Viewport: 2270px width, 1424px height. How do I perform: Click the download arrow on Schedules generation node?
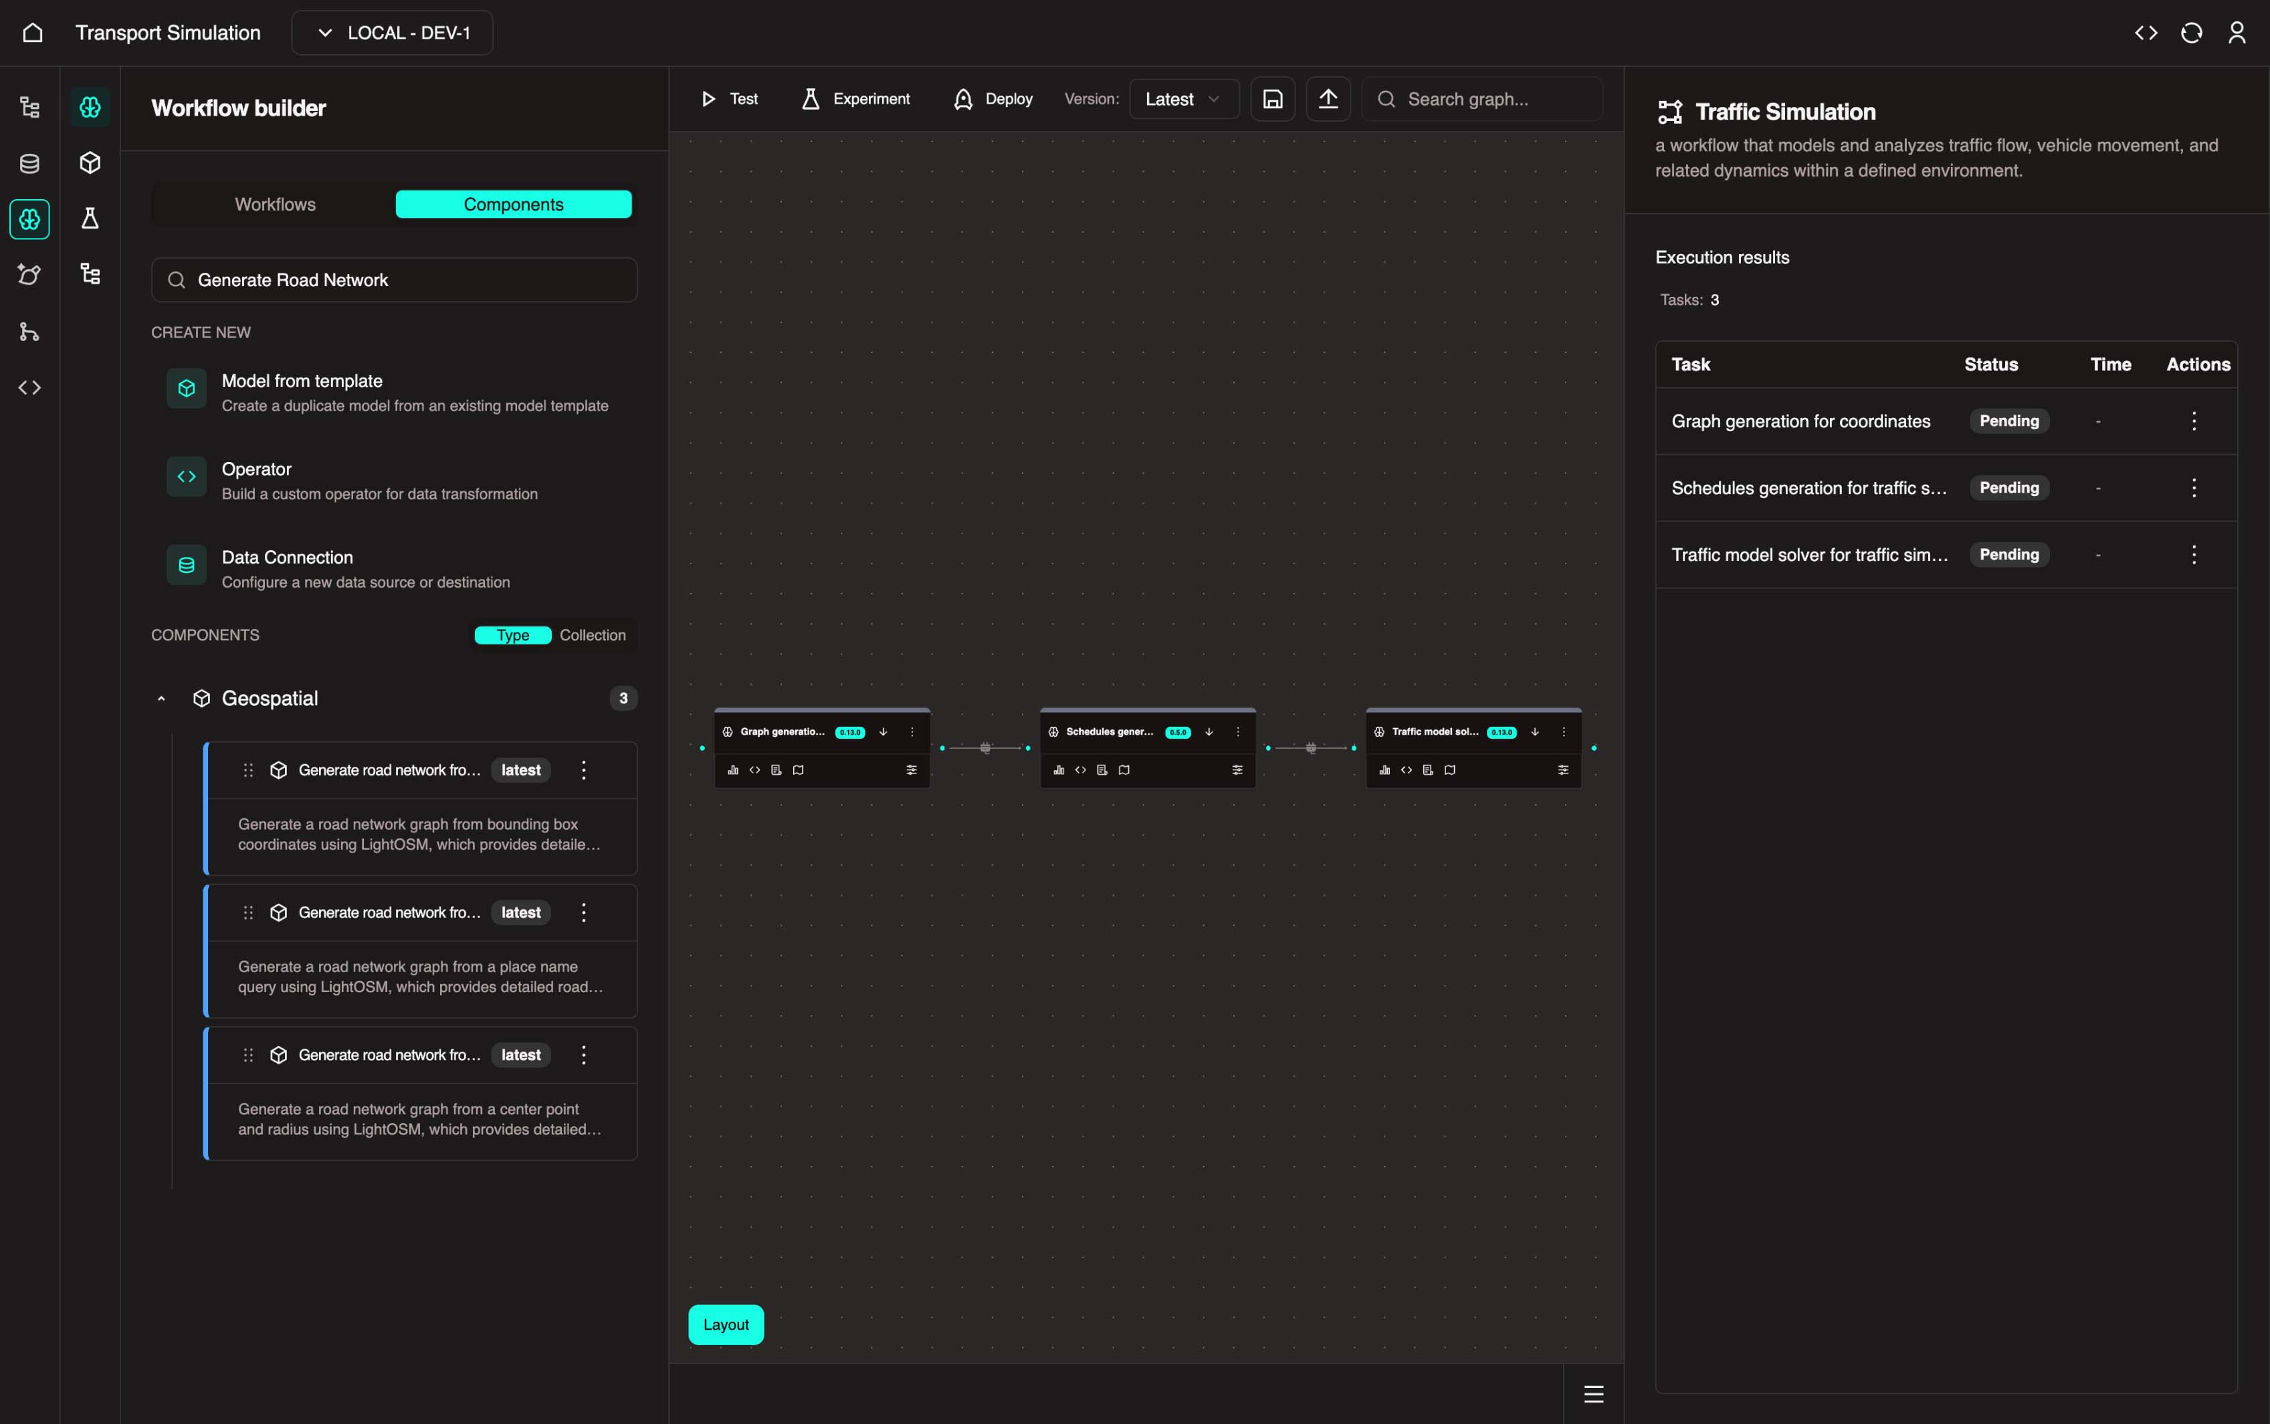pyautogui.click(x=1209, y=732)
